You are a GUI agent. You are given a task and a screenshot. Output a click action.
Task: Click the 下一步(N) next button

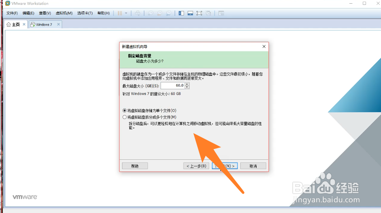coord(225,166)
